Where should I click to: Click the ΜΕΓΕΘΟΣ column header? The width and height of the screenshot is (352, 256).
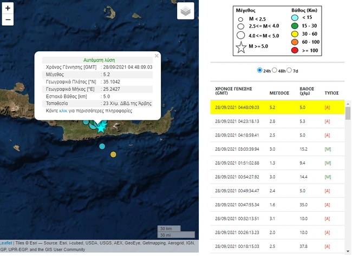[279, 93]
